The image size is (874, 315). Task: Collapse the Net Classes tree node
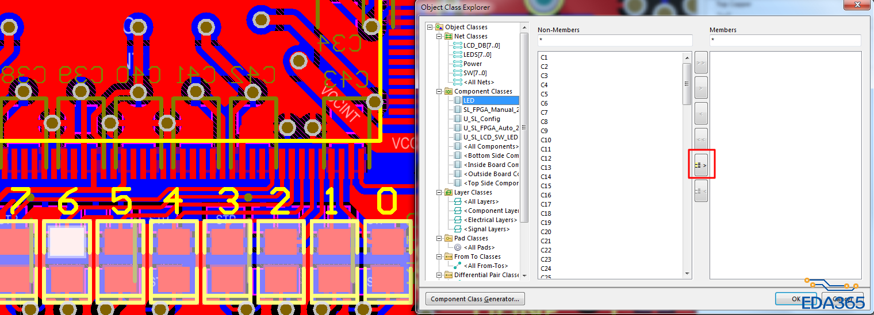tap(439, 36)
